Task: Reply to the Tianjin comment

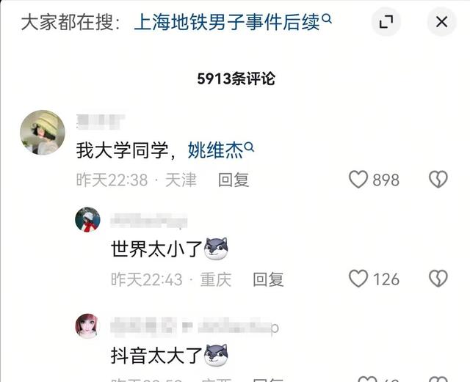Action: click(234, 180)
